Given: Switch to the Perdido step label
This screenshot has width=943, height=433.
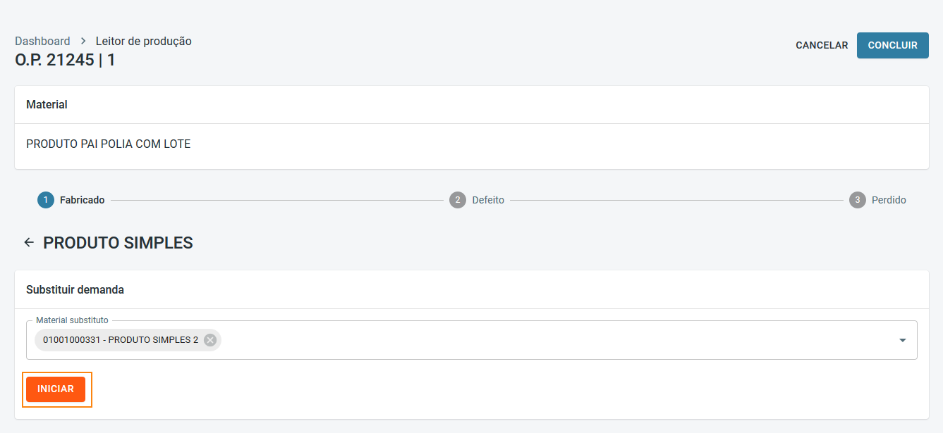Looking at the screenshot, I should 889,200.
